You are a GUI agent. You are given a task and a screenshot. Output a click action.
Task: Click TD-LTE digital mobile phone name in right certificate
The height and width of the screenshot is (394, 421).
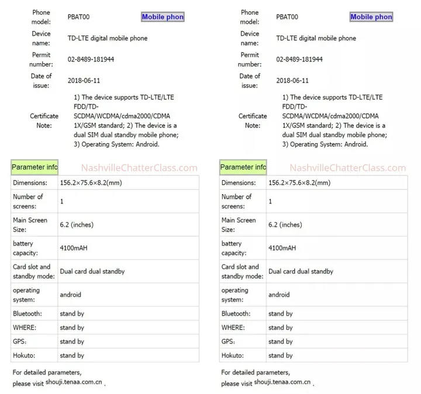[x=316, y=39]
